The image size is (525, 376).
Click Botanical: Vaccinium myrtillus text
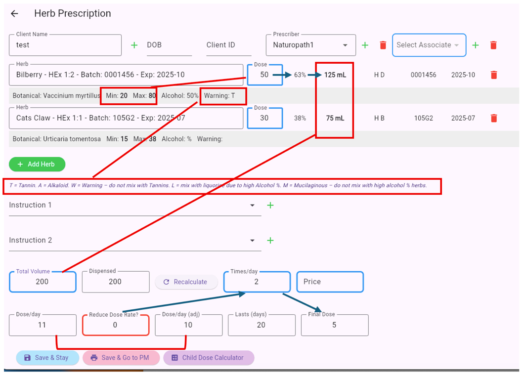coord(56,96)
